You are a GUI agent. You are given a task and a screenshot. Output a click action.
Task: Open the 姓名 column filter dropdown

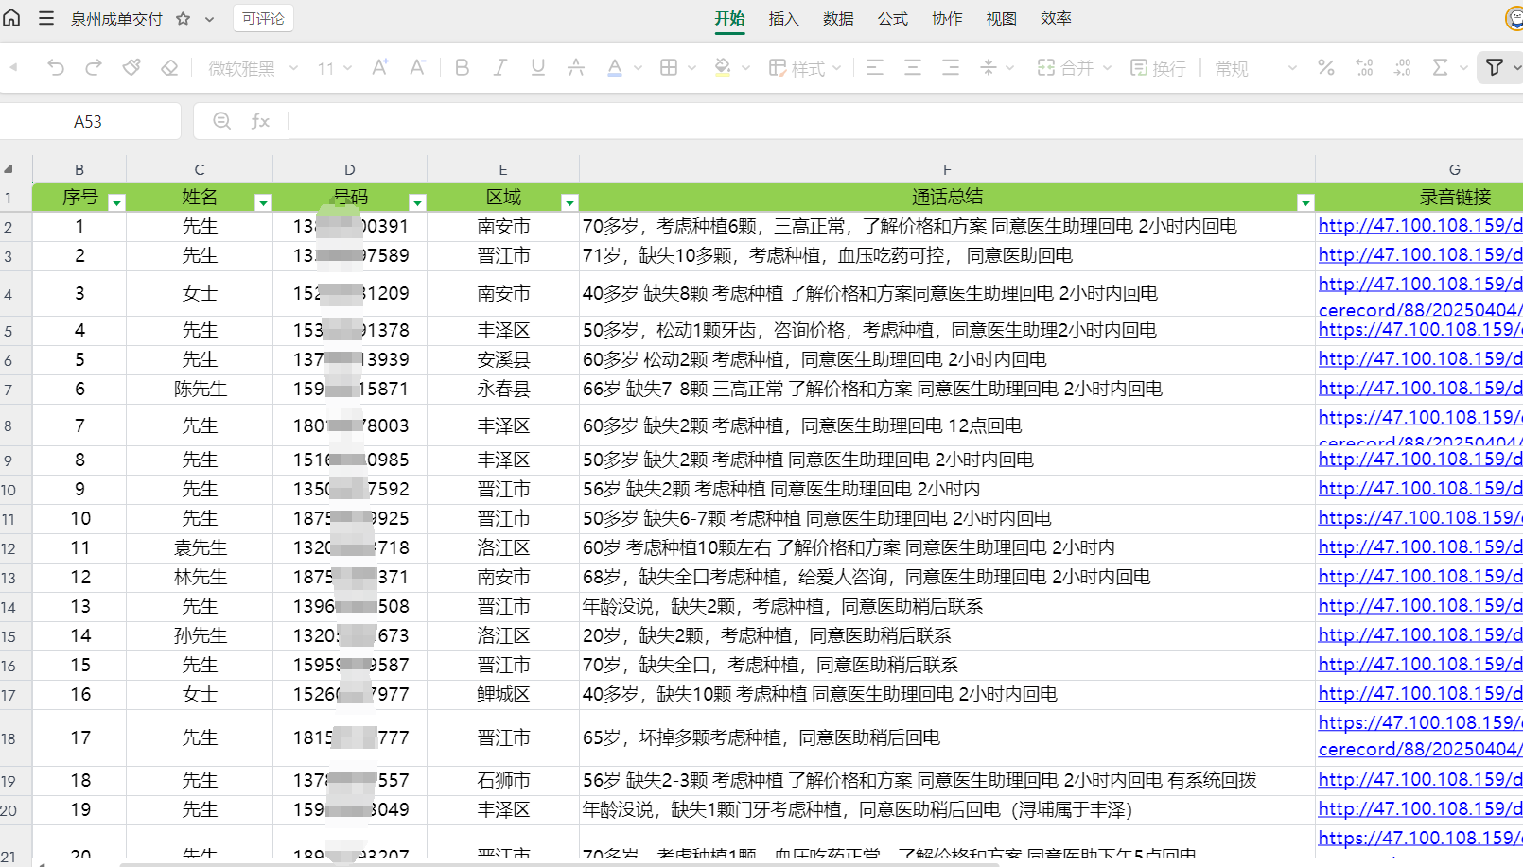tap(263, 202)
